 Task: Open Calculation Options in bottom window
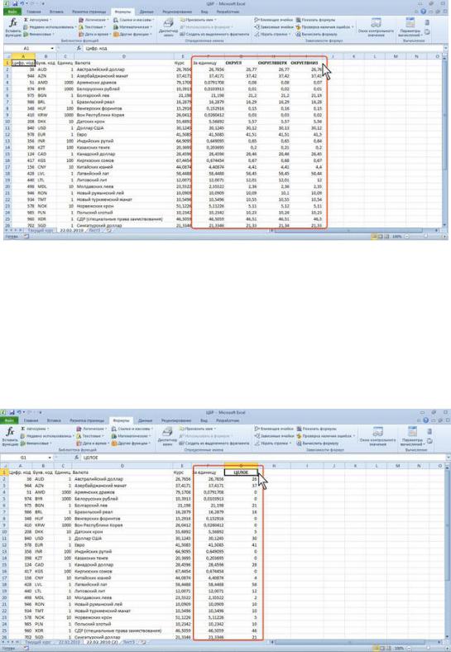coord(412,436)
